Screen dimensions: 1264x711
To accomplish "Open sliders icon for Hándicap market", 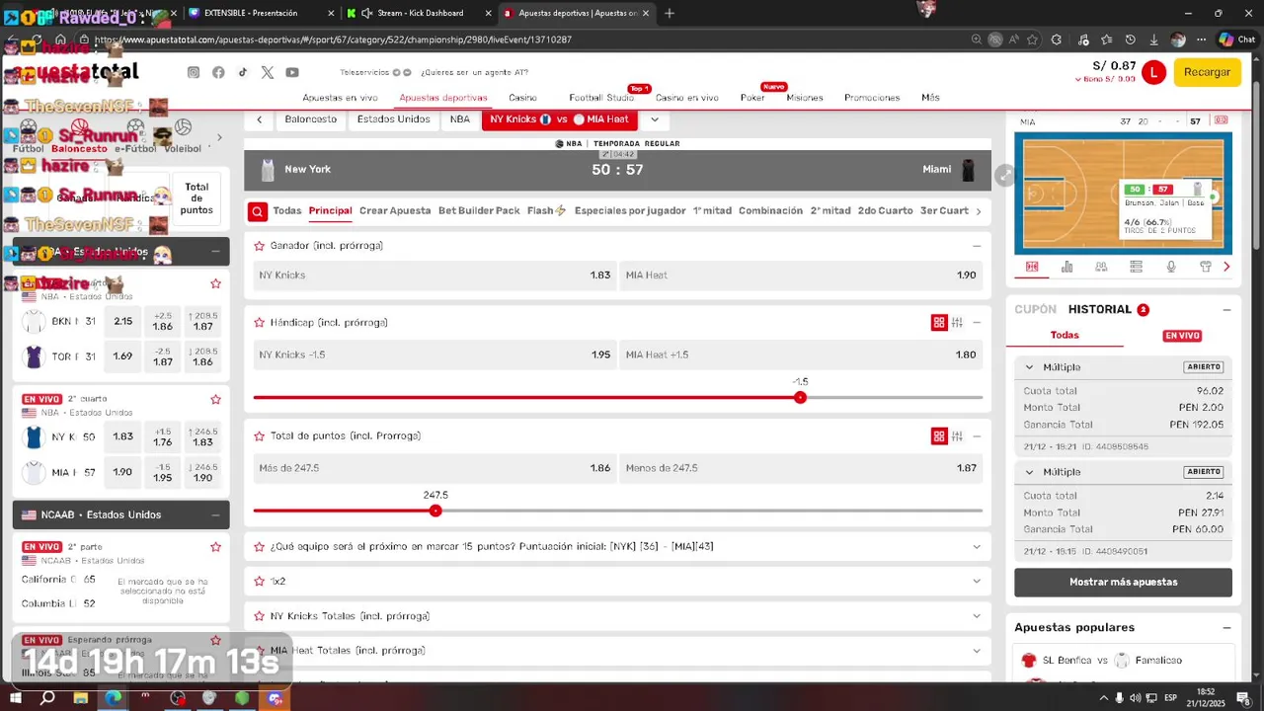I will 958,323.
